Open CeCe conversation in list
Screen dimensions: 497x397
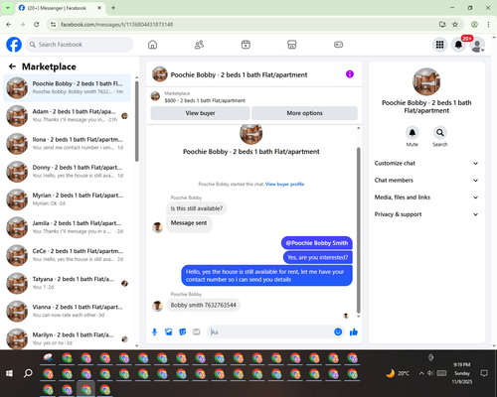(67, 255)
